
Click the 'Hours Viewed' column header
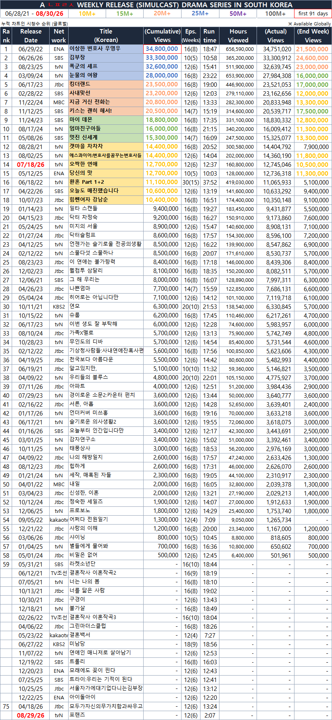click(238, 36)
